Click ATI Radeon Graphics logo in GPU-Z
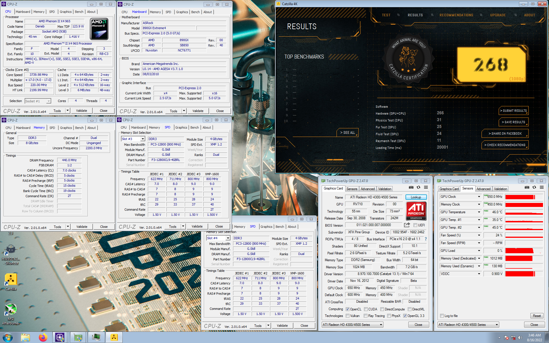 click(416, 211)
